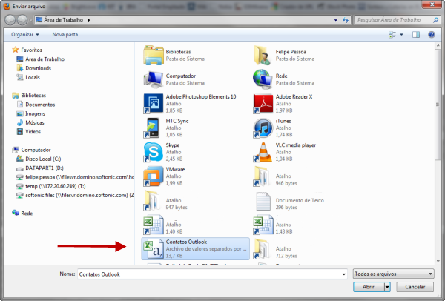Screen dimensions: 445x301
Task: Select the Felipe Pessoa user folder icon
Action: (263, 55)
